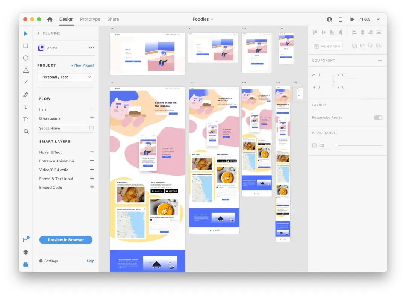Select the large desktop sign-up artboard
This screenshot has height=297, width=406.
(147, 54)
